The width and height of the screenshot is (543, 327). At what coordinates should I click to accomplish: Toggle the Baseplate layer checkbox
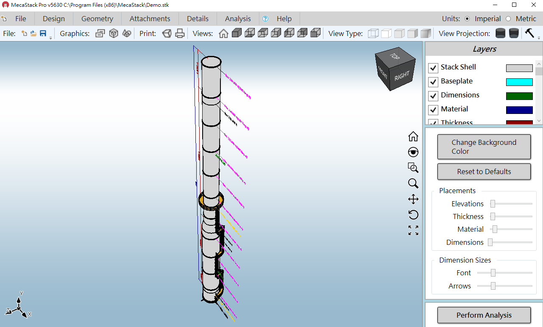[x=433, y=82]
